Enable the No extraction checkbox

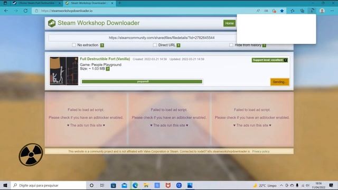tap(74, 45)
